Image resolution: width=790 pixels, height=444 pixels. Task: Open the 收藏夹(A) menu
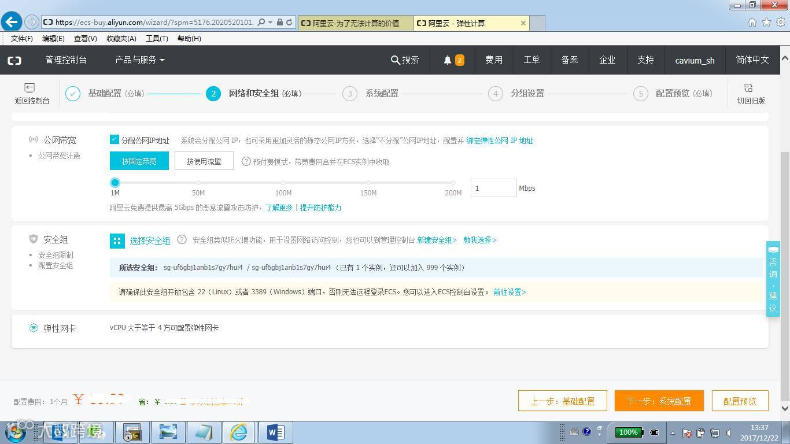click(121, 39)
